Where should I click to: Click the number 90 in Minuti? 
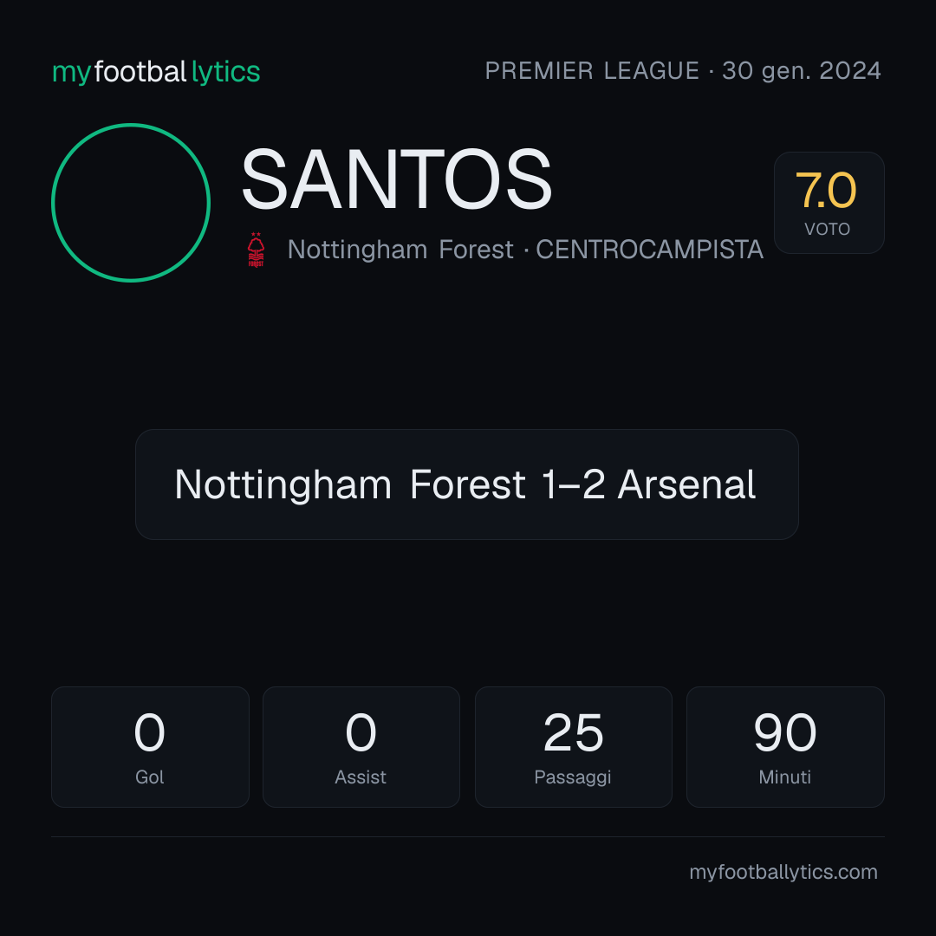[785, 732]
